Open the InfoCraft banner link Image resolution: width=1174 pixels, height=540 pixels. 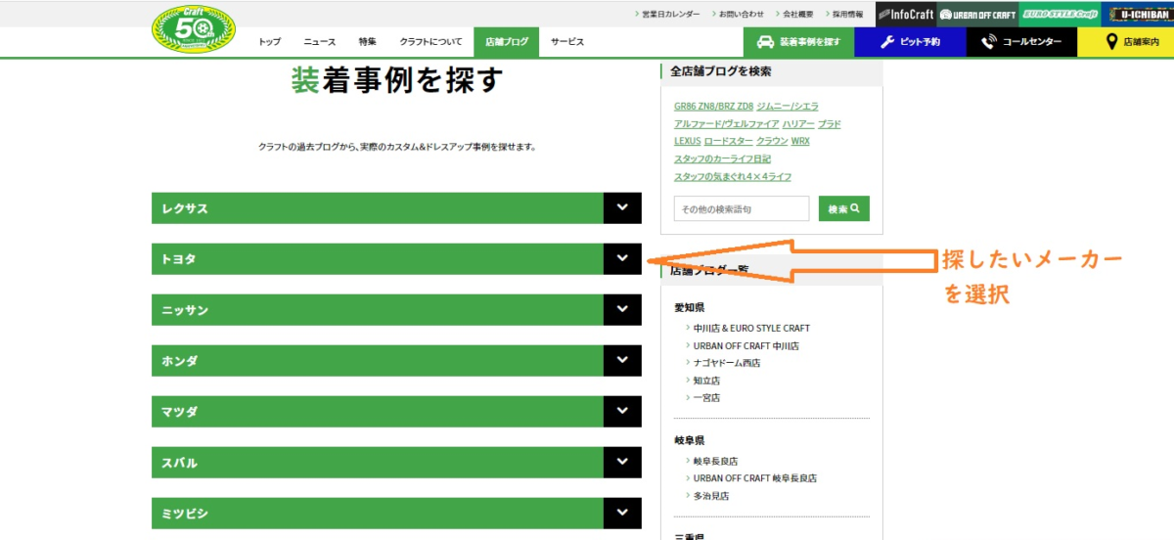click(x=905, y=14)
